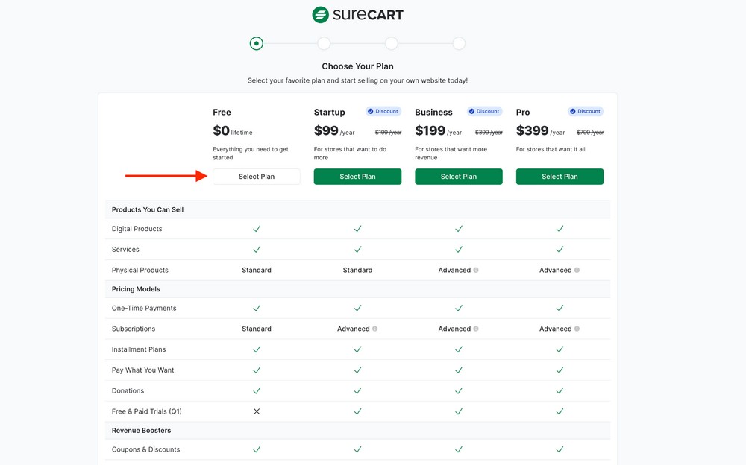Click the Discount badge on the Business plan
746x465 pixels.
484,111
